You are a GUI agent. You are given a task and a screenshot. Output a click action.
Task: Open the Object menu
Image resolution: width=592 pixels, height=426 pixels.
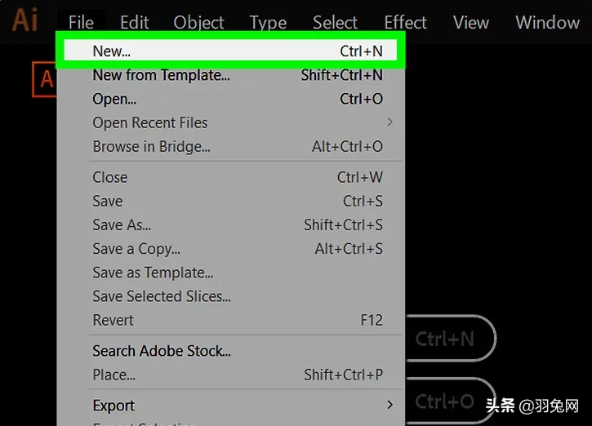[198, 23]
